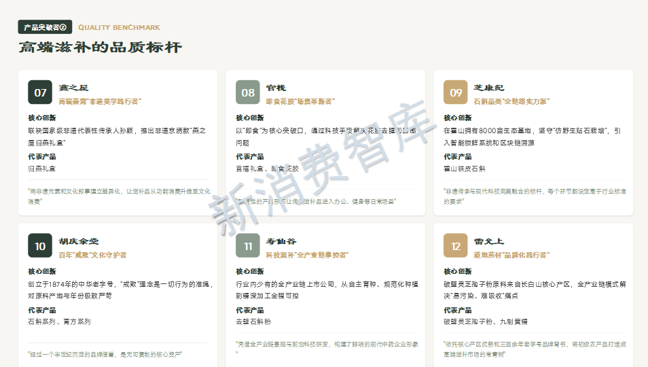Image resolution: width=648 pixels, height=367 pixels.
Task: Click the tan 09 number badge
Action: coord(456,92)
